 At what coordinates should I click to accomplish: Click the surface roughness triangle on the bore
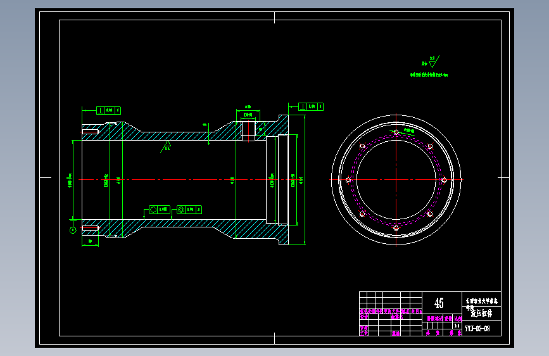[x=167, y=144]
